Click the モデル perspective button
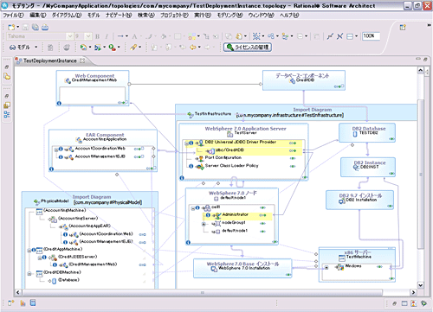Viewport: 433px width, 312px height. point(20,48)
